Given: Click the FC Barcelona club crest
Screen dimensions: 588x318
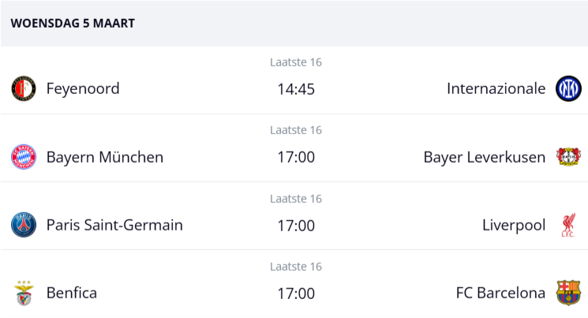Looking at the screenshot, I should point(567,293).
